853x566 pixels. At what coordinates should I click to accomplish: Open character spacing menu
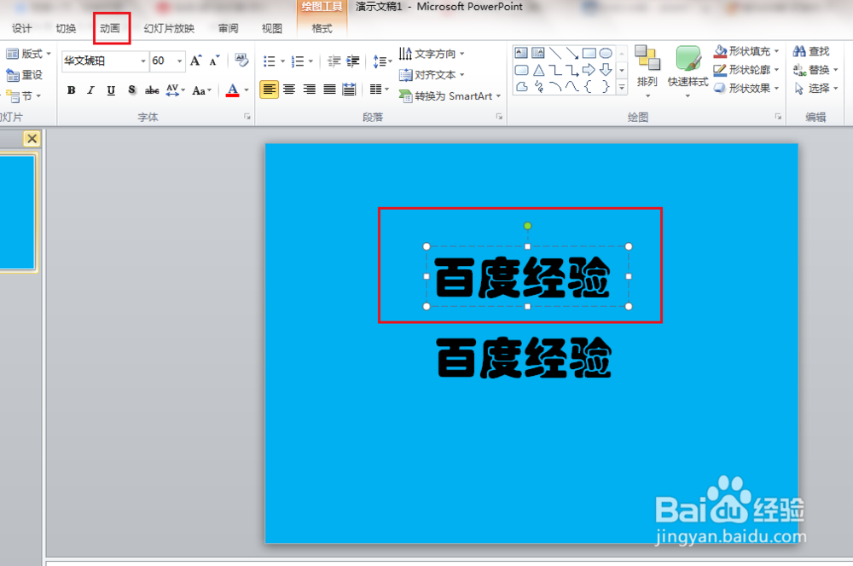[175, 90]
